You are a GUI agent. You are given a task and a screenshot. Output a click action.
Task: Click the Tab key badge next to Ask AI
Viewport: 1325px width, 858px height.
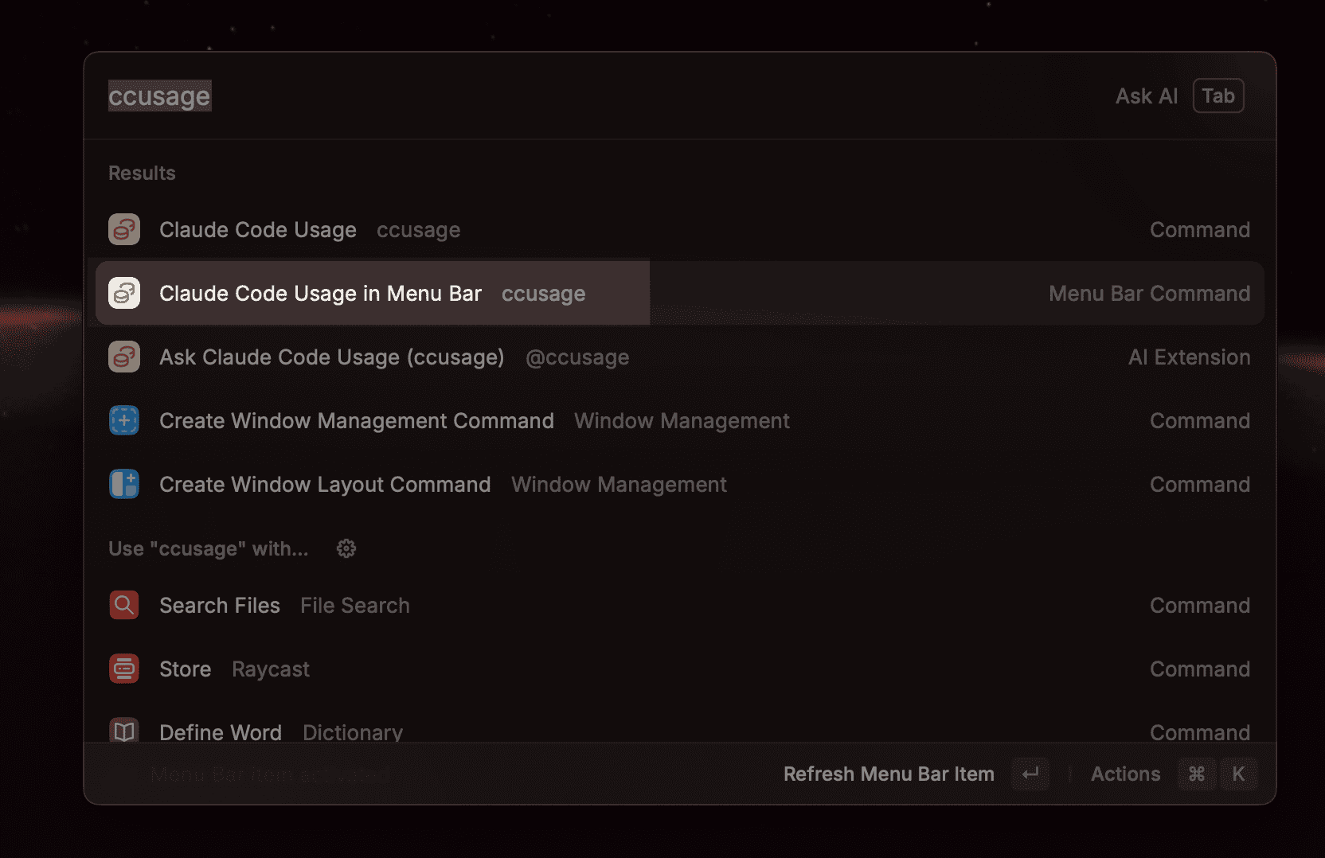[x=1218, y=96]
